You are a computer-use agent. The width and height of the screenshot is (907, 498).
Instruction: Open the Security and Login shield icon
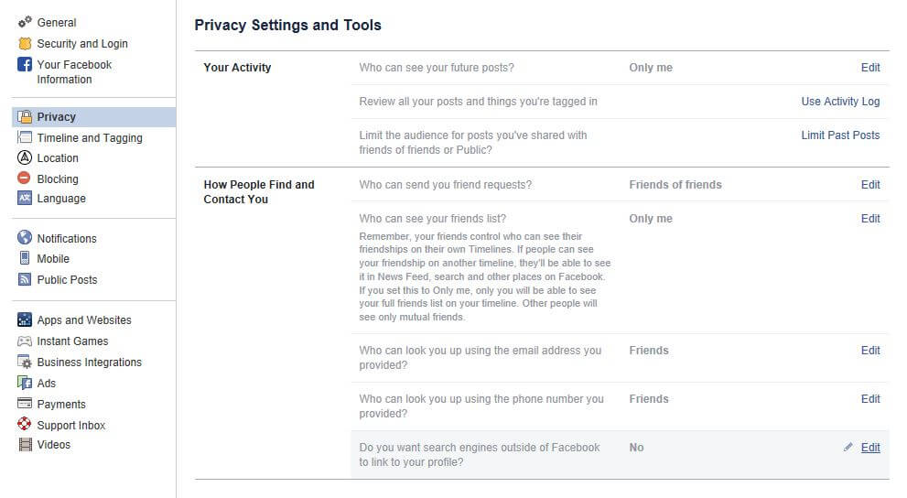pos(25,43)
